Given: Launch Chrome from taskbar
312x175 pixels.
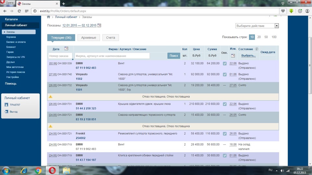Looking at the screenshot, I should click(38, 171).
